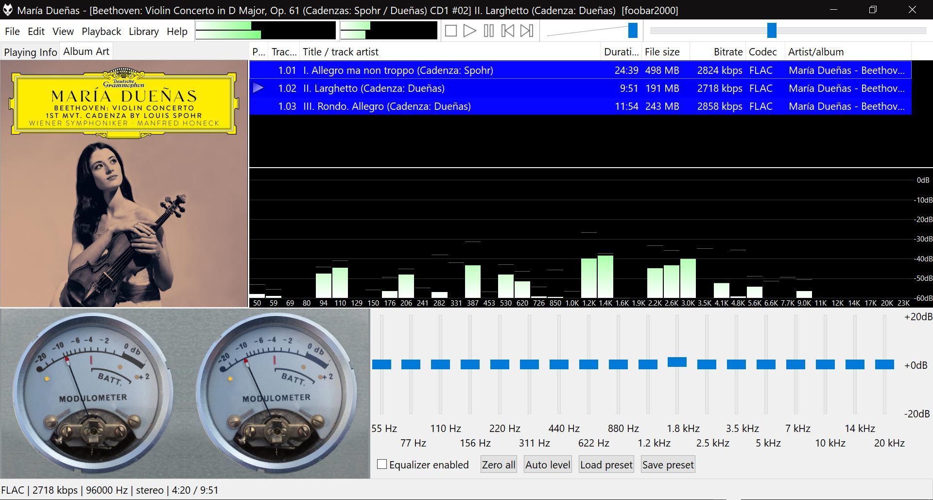The image size is (933, 500).
Task: Click the 311 Hz equalizer slider
Action: coord(530,364)
